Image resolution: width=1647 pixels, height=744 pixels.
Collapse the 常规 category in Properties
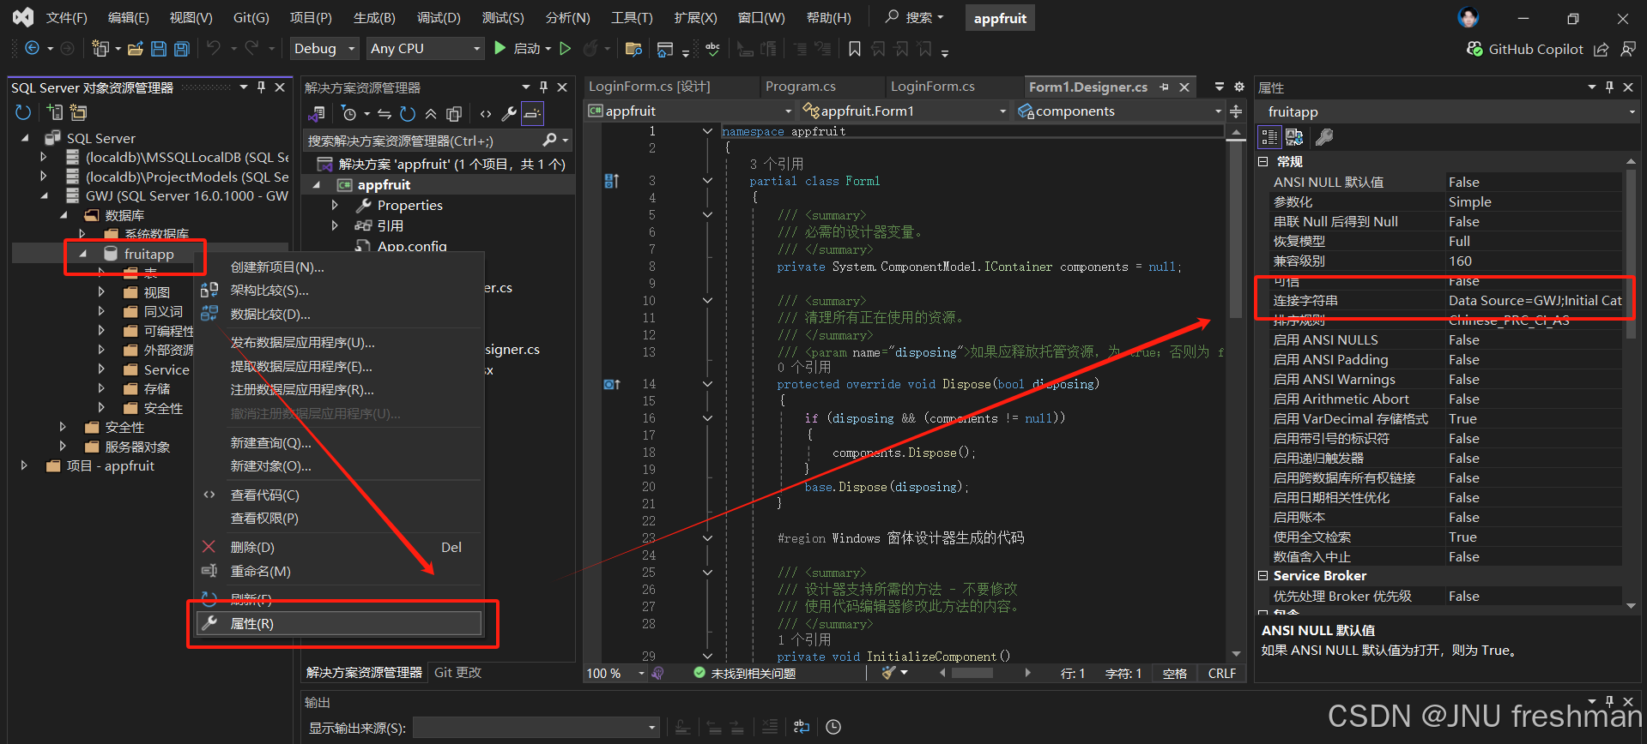[1263, 161]
